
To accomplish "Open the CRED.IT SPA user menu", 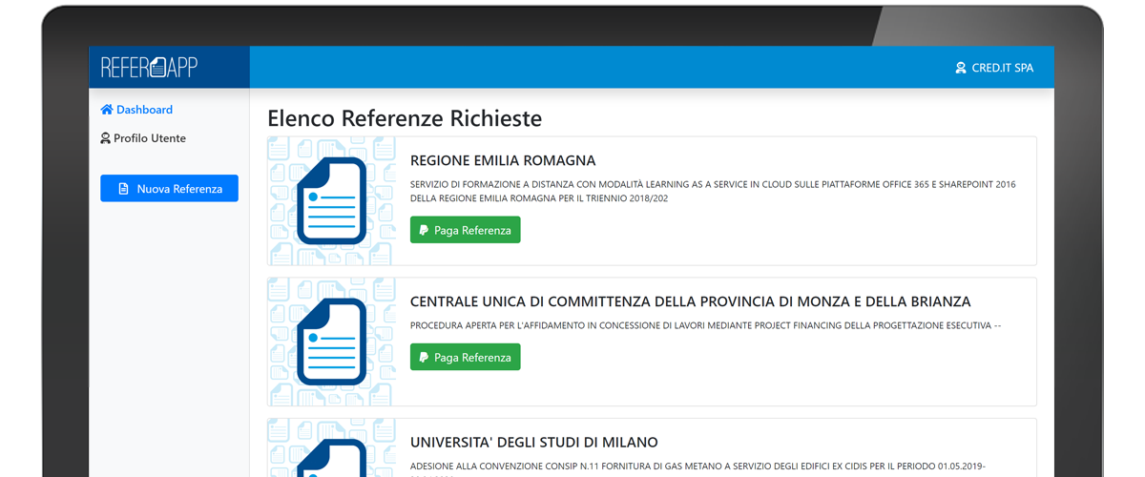I will click(x=994, y=68).
